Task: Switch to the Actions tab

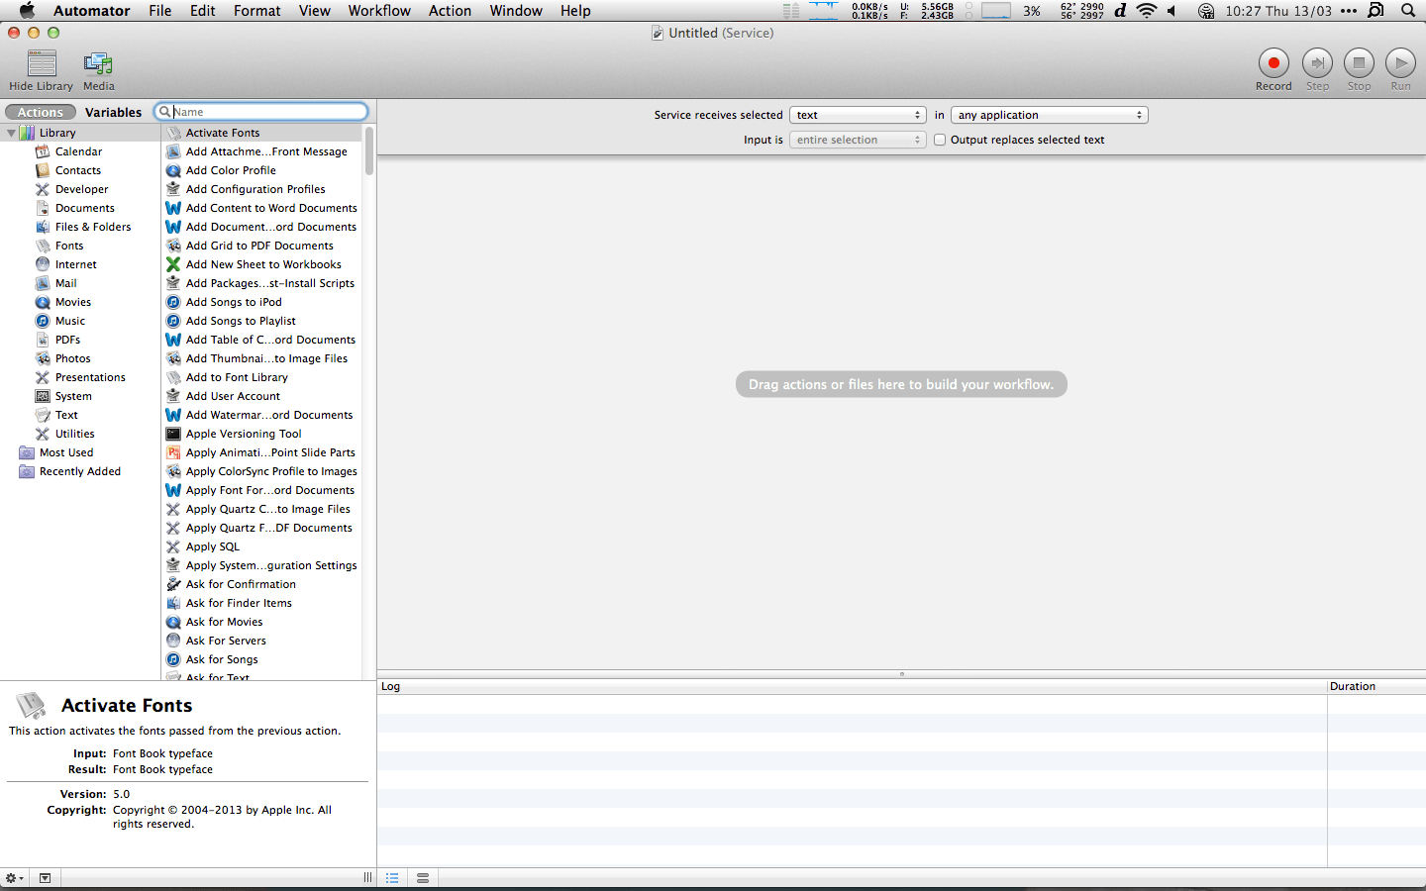Action: point(41,112)
